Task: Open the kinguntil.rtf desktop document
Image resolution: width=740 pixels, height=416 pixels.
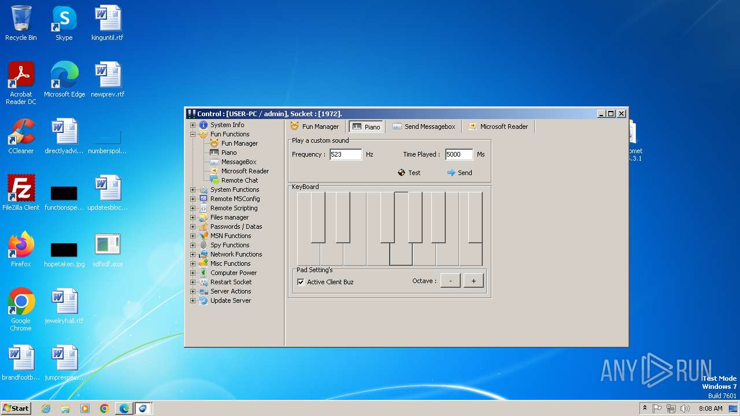Action: point(108,24)
